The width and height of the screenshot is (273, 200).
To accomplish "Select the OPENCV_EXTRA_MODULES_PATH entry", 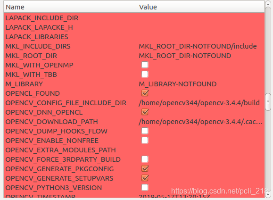I will click(61, 150).
